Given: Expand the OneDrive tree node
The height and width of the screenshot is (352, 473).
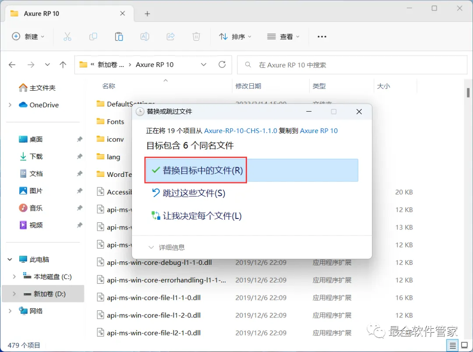Looking at the screenshot, I should pyautogui.click(x=10, y=105).
